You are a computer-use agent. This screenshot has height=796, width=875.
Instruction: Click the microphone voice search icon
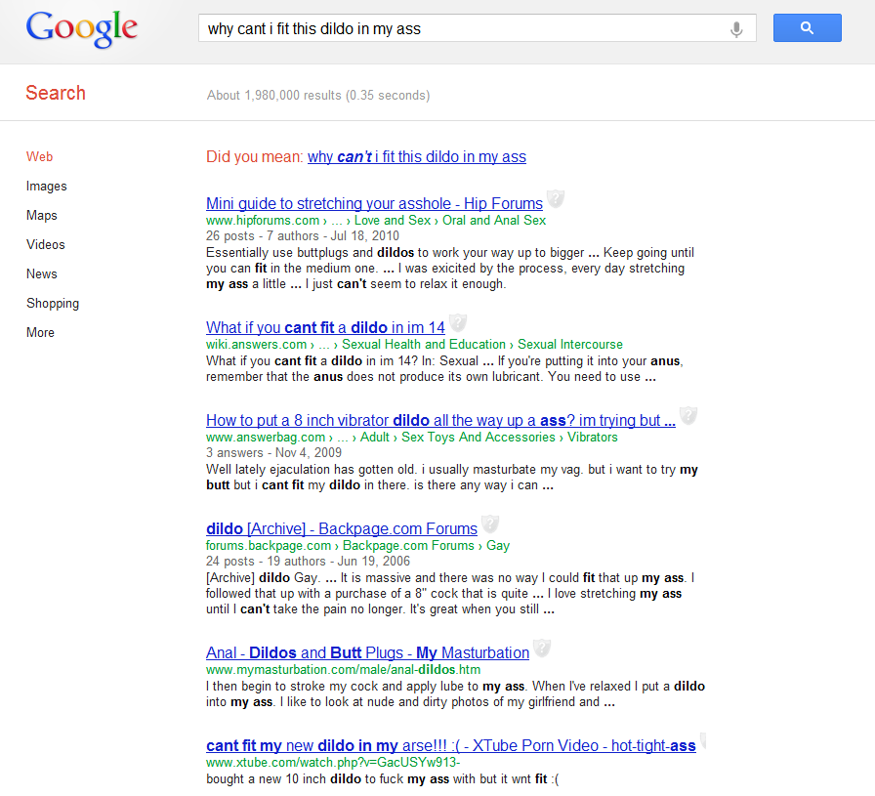pyautogui.click(x=736, y=29)
